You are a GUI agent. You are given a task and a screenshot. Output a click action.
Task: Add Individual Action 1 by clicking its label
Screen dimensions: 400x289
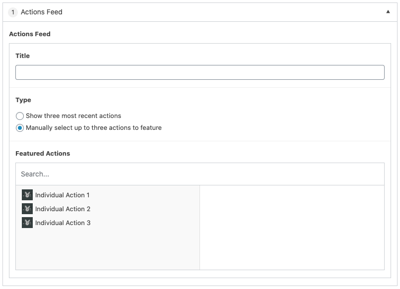(x=63, y=195)
